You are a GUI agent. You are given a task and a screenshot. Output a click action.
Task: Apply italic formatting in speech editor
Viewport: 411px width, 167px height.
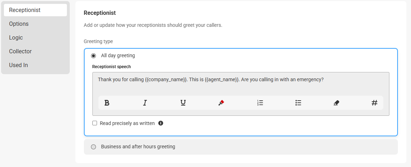[145, 103]
